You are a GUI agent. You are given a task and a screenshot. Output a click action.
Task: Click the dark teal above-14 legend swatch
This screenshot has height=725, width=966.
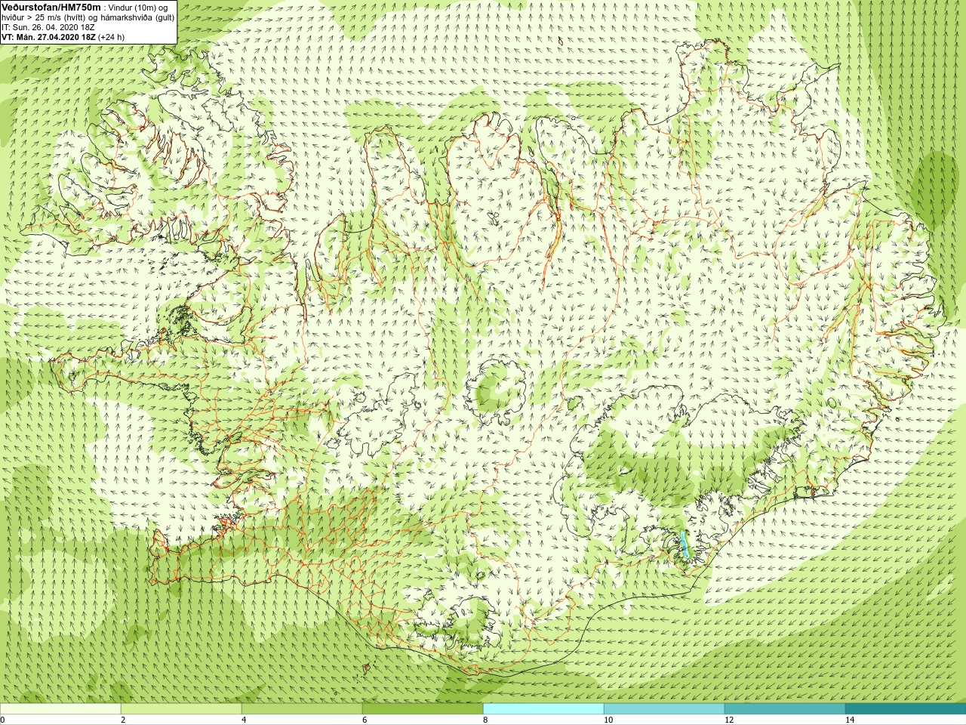click(906, 709)
